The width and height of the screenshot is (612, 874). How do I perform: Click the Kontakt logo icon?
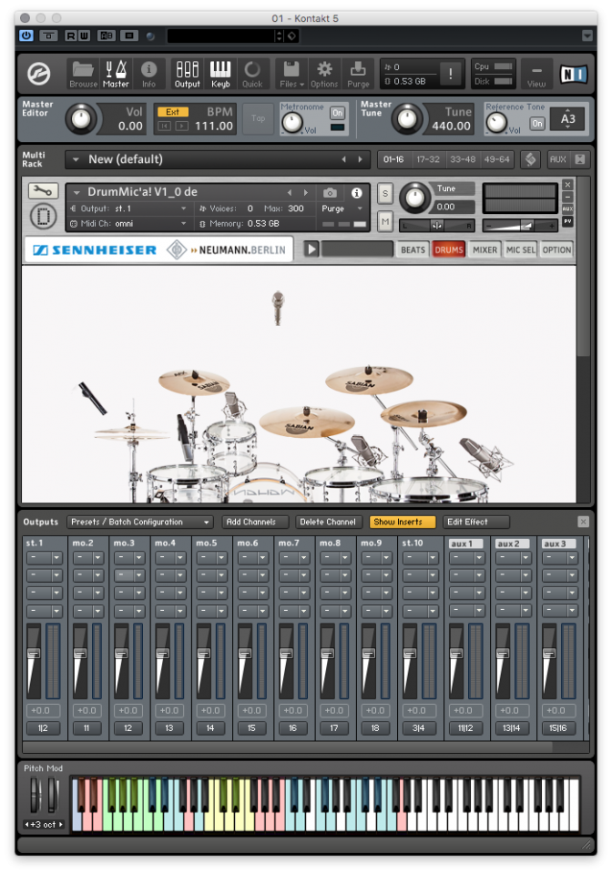click(39, 74)
